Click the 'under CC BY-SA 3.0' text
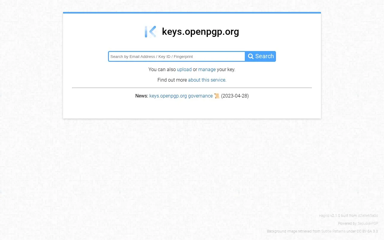Viewport: 384px width, 240px height. [x=362, y=231]
